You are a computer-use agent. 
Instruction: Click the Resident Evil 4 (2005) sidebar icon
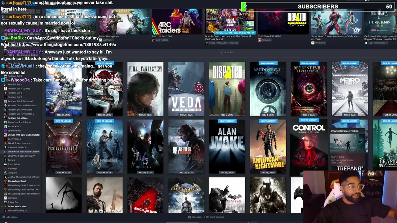point(5,89)
